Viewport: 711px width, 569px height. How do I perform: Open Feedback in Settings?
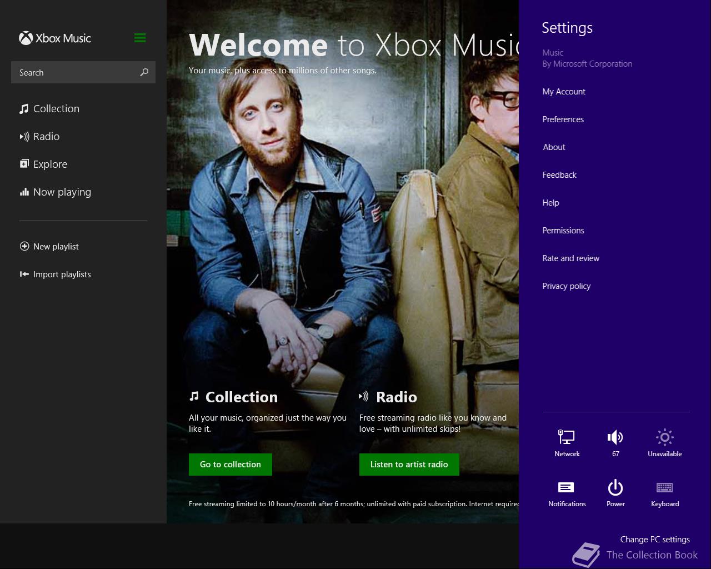pos(559,175)
